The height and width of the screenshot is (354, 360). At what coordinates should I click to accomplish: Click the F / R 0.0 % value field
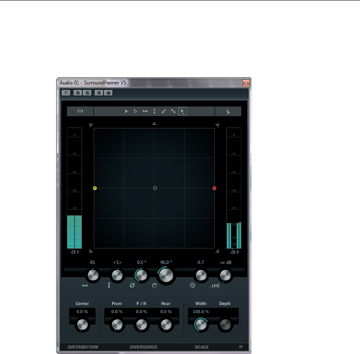click(142, 312)
